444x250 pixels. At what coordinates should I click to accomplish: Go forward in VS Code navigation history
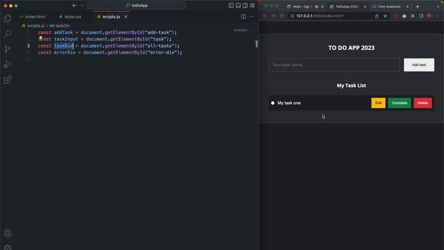[x=82, y=6]
